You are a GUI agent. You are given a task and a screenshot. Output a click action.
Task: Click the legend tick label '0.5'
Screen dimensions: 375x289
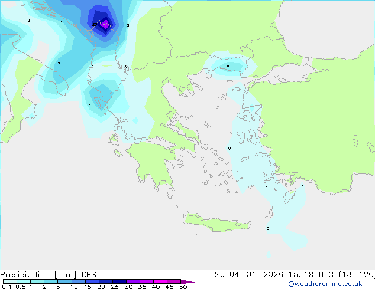coord(21,287)
